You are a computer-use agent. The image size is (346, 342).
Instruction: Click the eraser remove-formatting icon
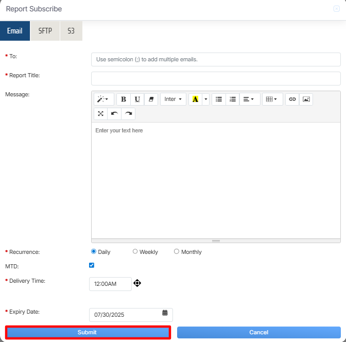151,99
